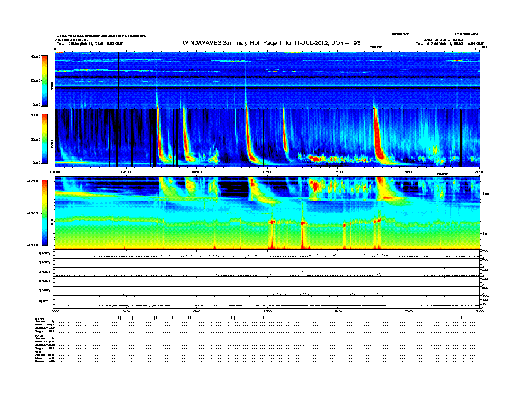Click the WIND/WAVES Summary Plot title
This screenshot has width=517, height=400.
click(x=272, y=43)
